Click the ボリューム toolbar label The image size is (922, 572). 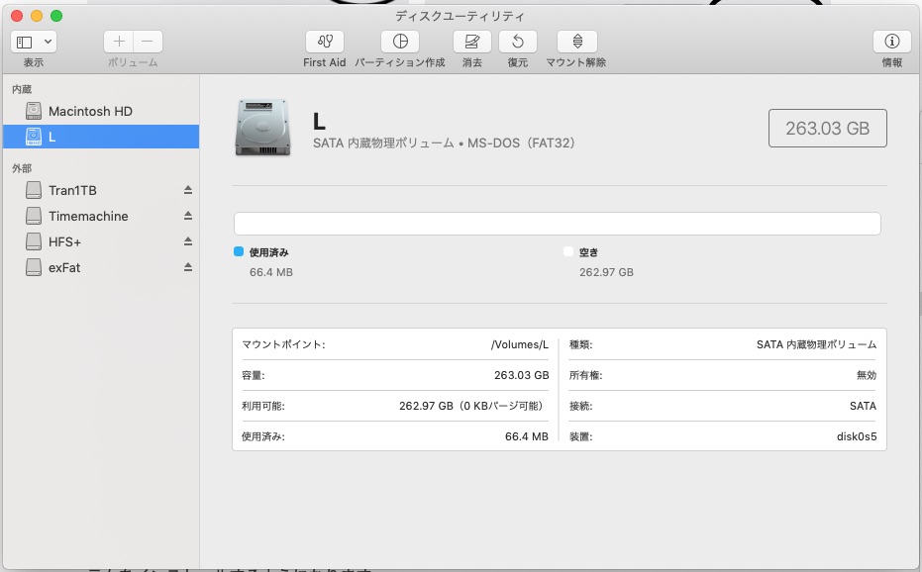(x=133, y=62)
